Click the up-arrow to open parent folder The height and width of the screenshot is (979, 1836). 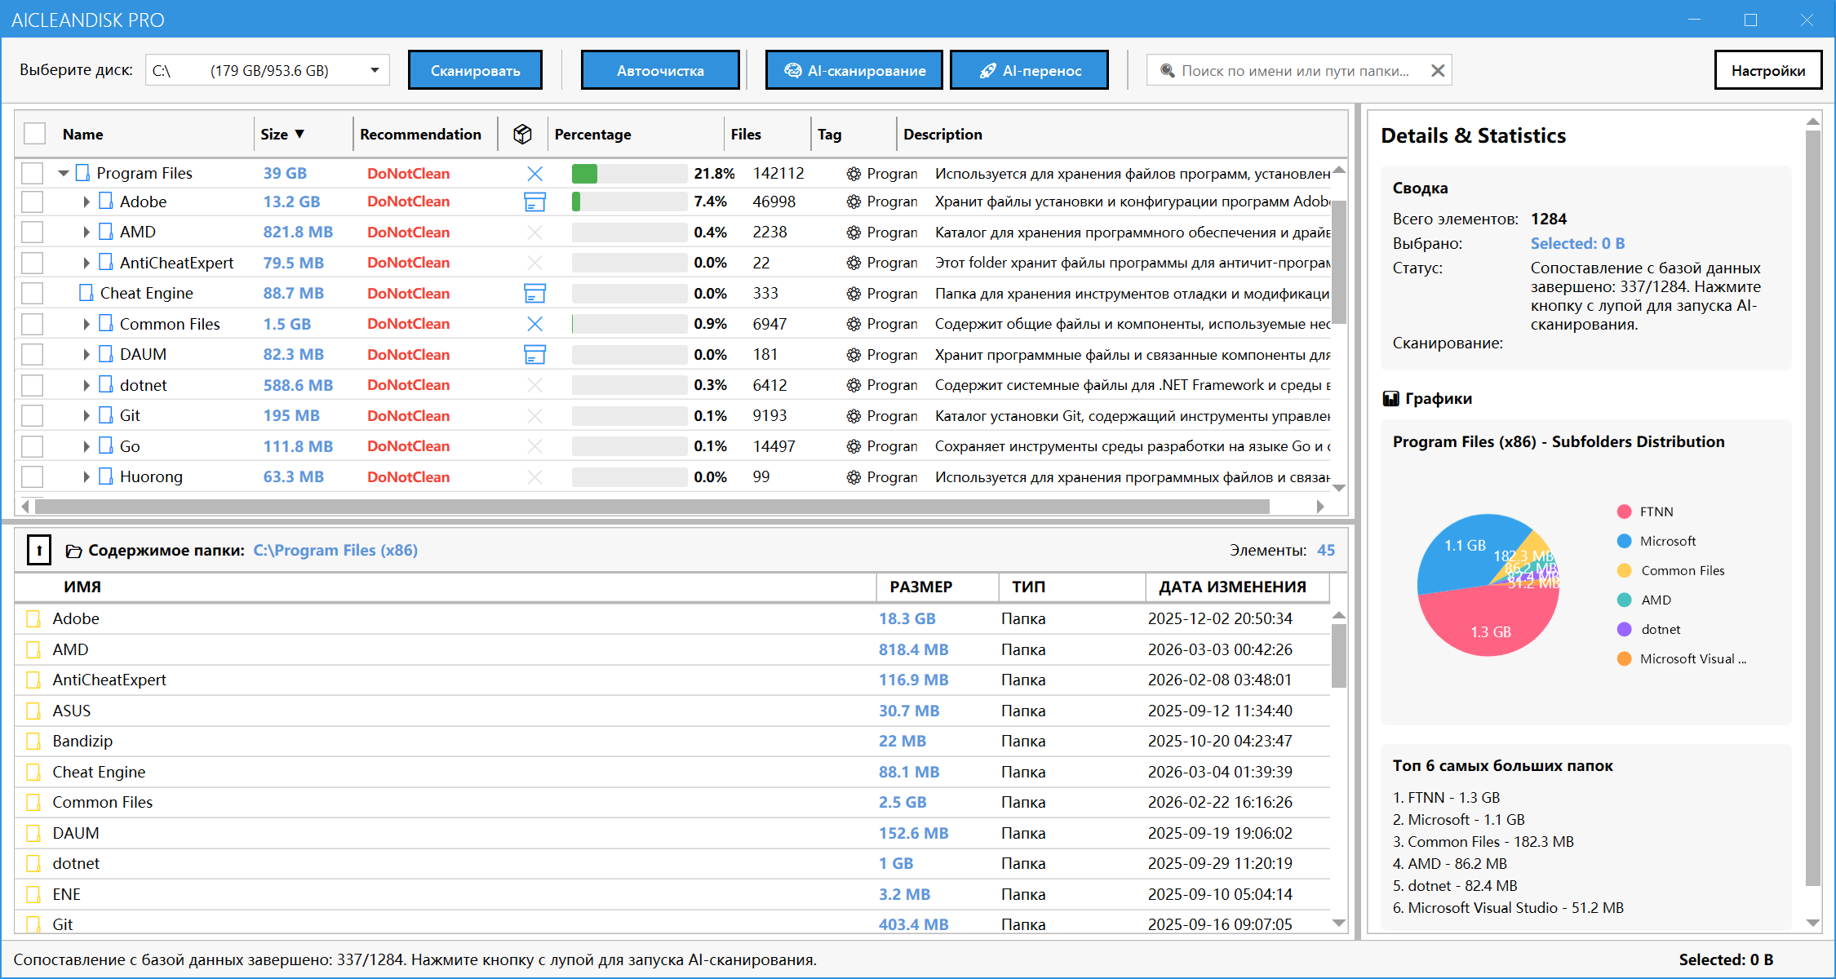pyautogui.click(x=39, y=550)
